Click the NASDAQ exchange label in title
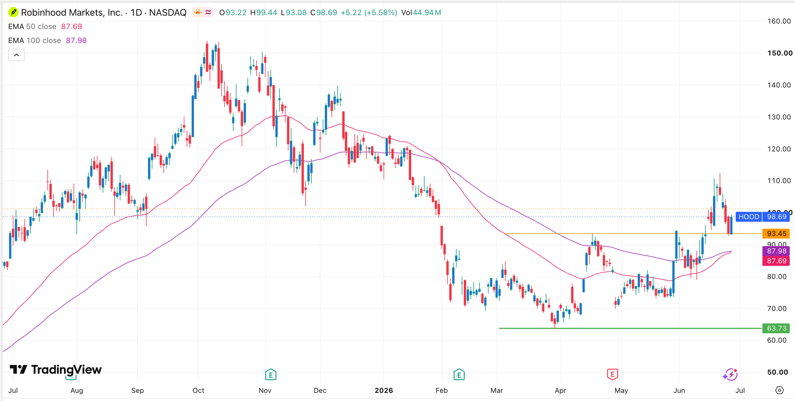Image resolution: width=795 pixels, height=401 pixels. click(x=168, y=12)
